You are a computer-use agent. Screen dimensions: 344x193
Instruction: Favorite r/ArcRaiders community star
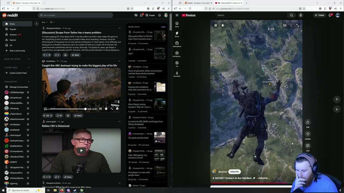[28, 124]
